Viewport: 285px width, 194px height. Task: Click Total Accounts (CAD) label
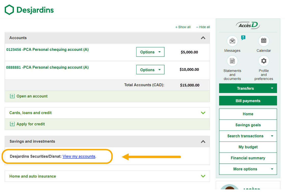point(144,85)
